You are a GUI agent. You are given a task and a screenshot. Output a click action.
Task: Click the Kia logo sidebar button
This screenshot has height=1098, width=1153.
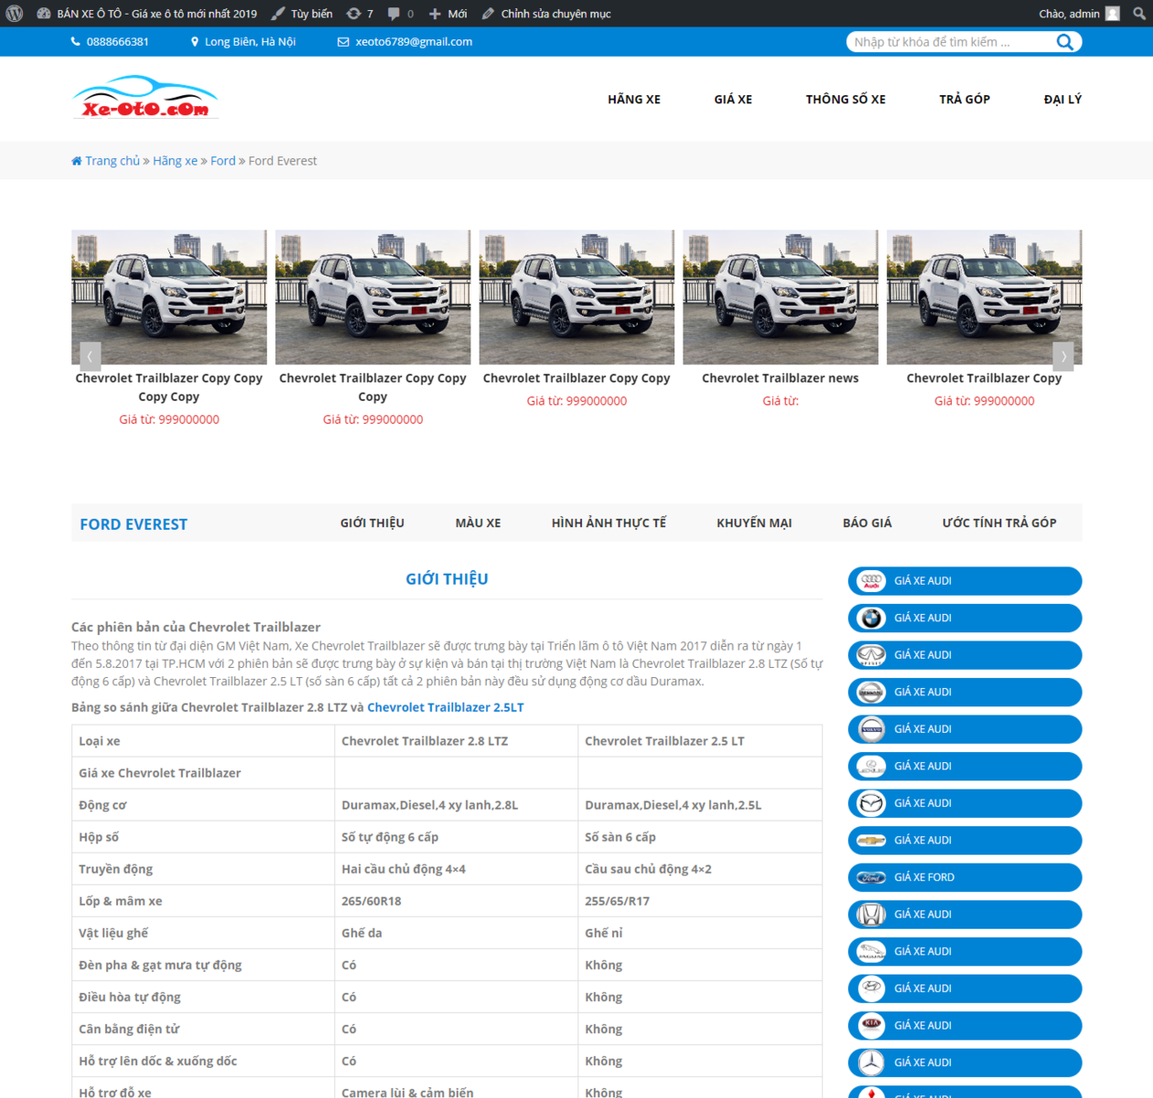pos(964,1026)
